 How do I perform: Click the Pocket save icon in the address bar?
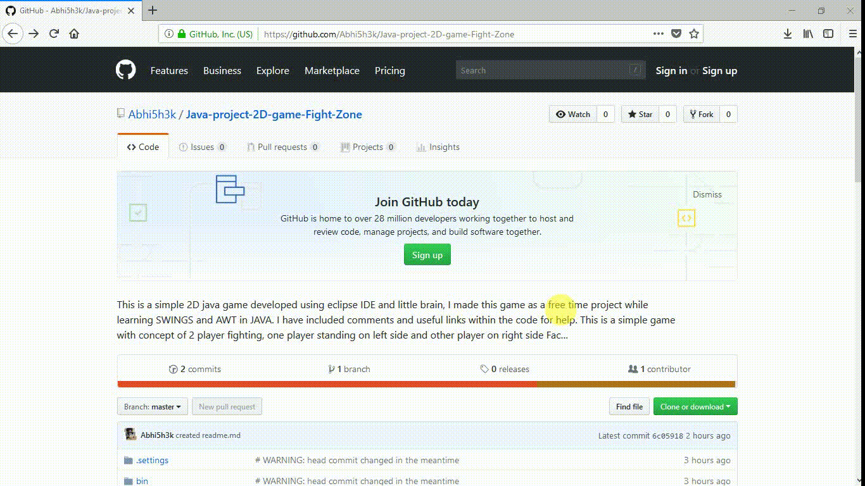point(676,34)
